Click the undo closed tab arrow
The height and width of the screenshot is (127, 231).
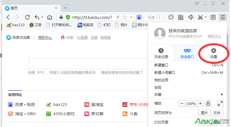point(37,17)
